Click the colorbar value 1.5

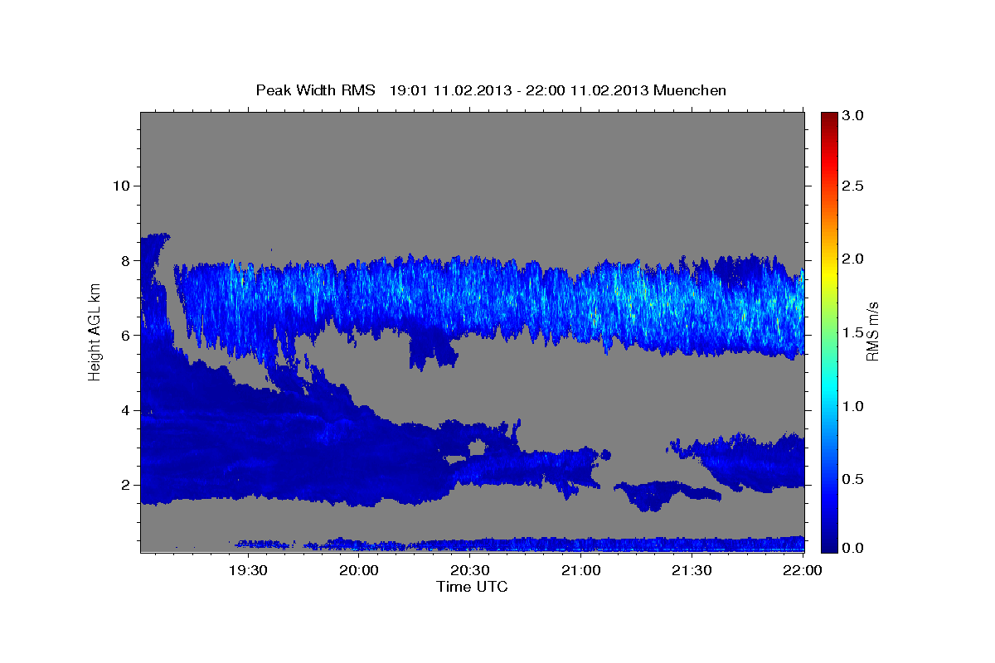click(x=854, y=332)
